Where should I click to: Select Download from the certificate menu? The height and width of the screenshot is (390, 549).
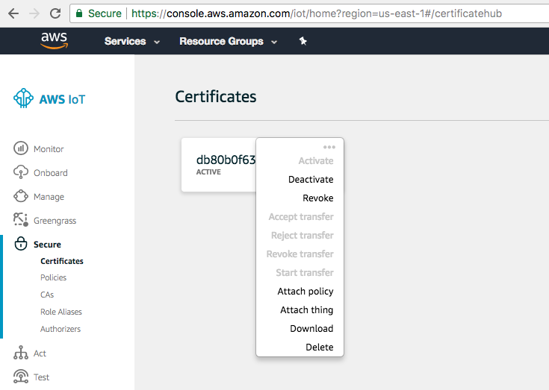(x=311, y=329)
